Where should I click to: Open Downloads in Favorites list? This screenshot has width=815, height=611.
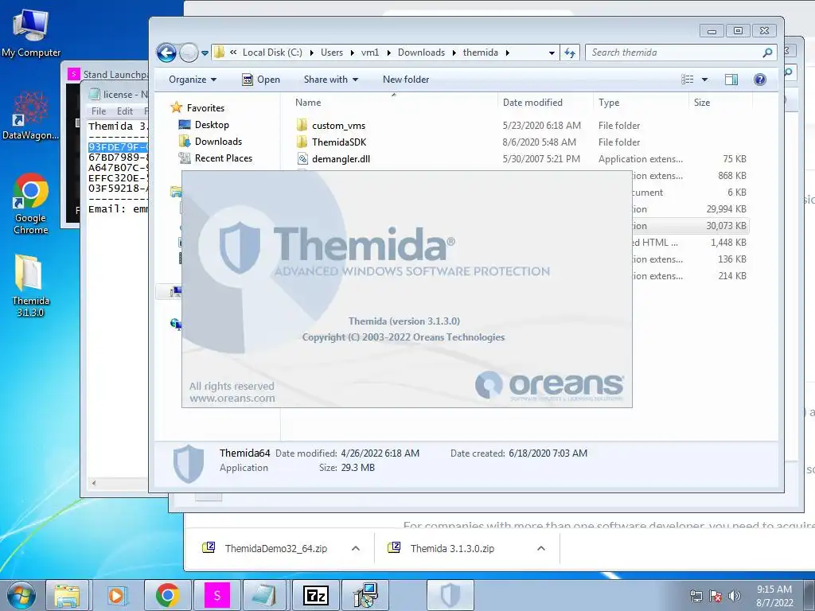(218, 142)
